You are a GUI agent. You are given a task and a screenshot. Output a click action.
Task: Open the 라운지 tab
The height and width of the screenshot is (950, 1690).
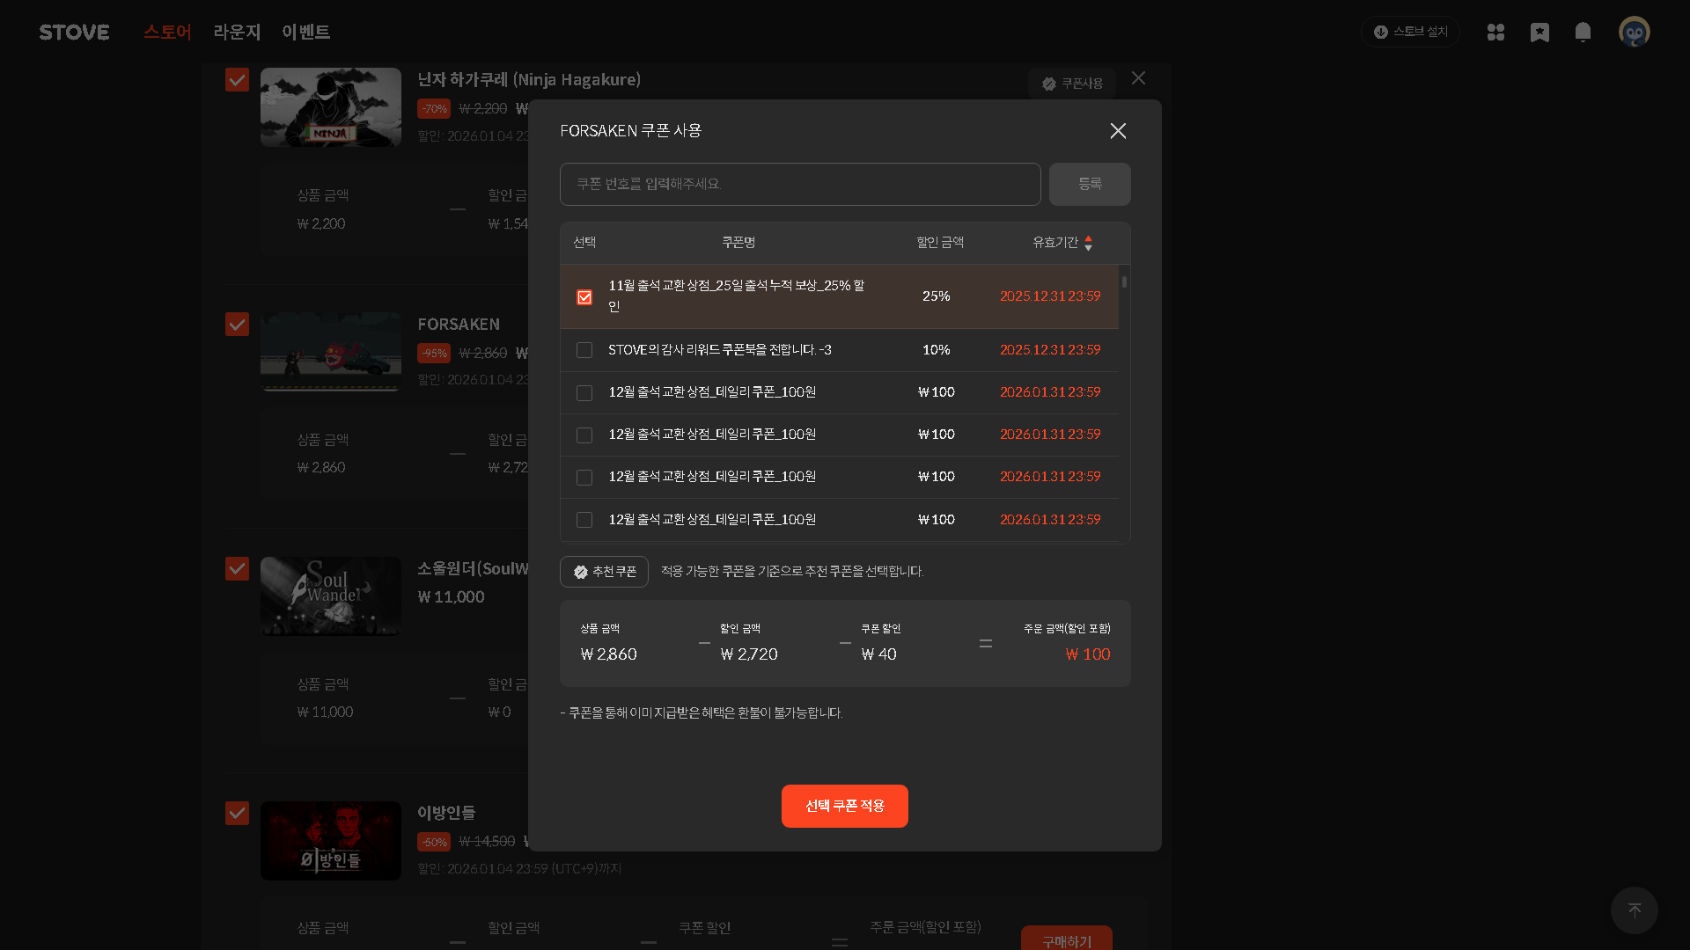237,33
